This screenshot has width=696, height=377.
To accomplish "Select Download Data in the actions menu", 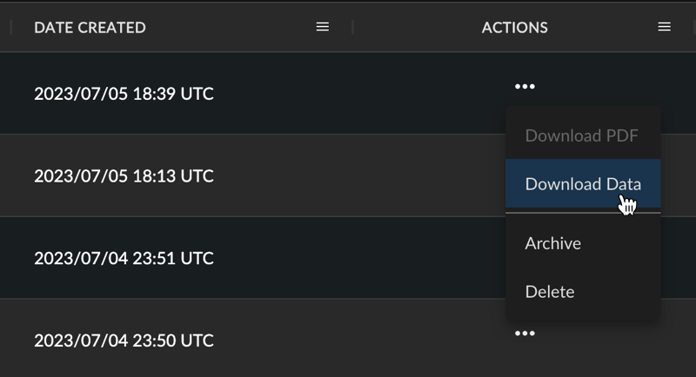I will 583,183.
